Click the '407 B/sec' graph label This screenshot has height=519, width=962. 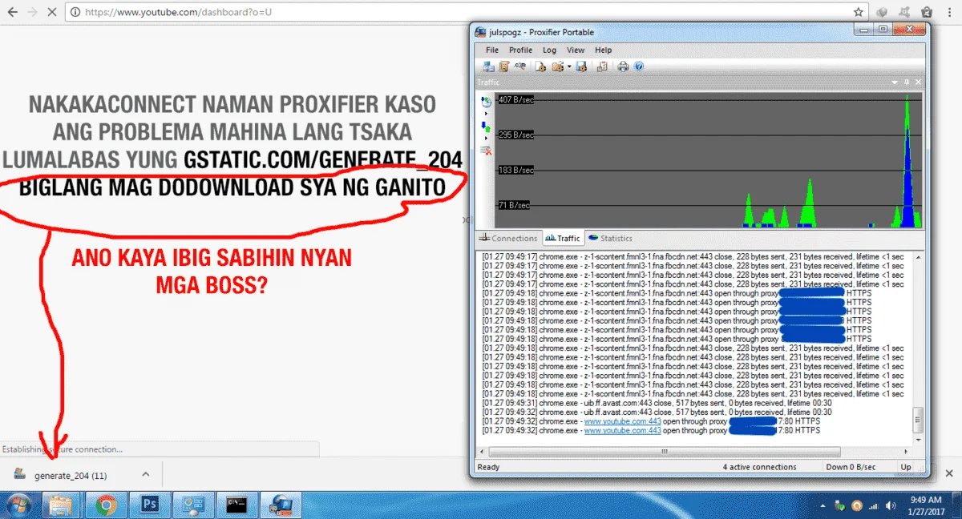(516, 99)
